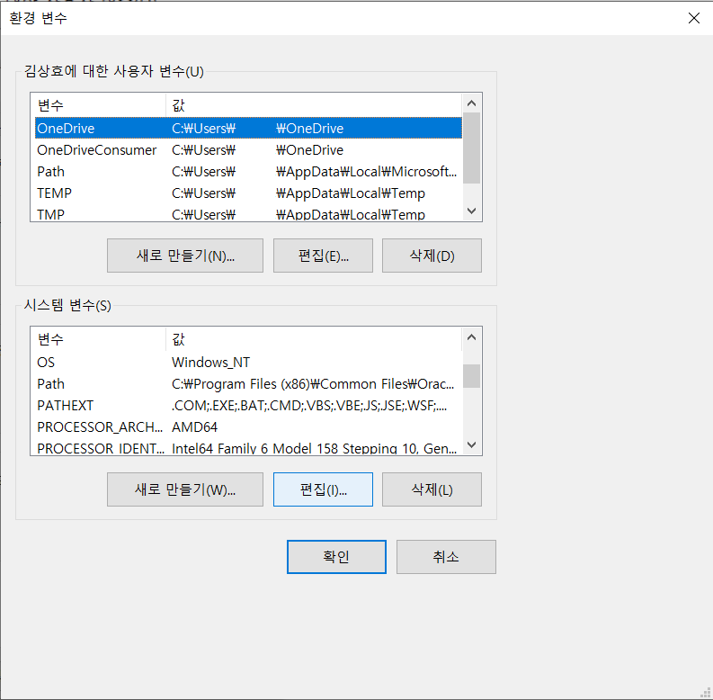Click scrollbar thumb of system variables list
Image resolution: width=713 pixels, height=700 pixels.
click(471, 376)
